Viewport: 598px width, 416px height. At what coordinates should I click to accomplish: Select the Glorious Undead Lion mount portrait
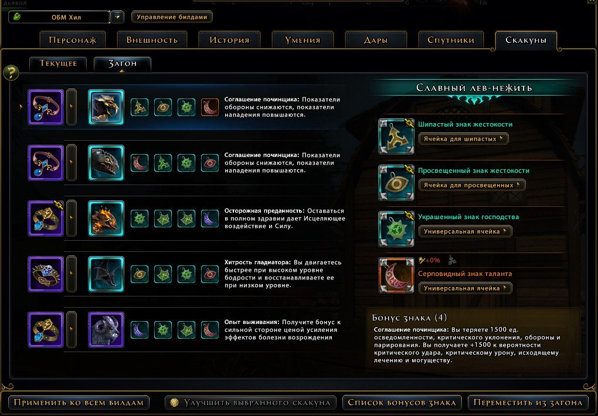106,107
